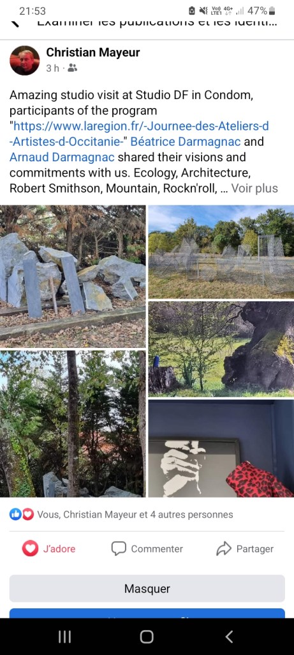
Task: Open Android recent apps button
Action: coord(64,636)
